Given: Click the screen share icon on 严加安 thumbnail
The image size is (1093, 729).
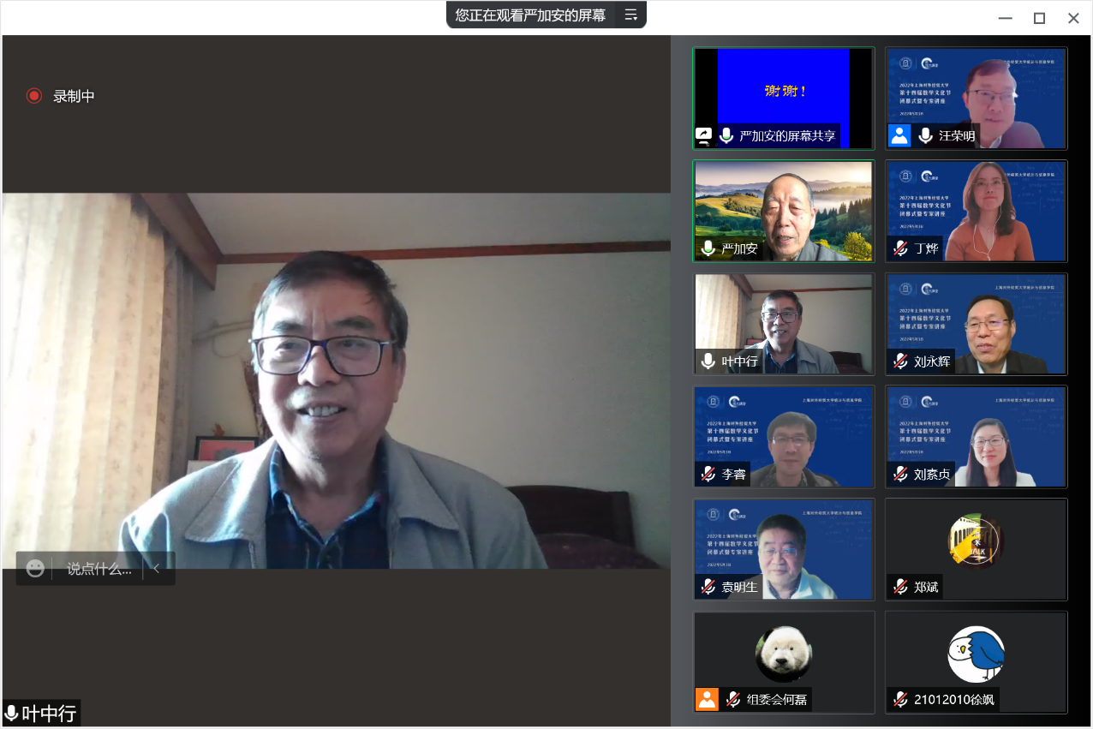Looking at the screenshot, I should (703, 135).
